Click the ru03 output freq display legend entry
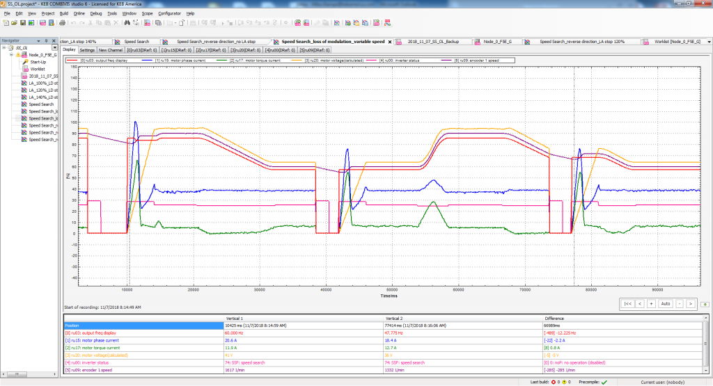The image size is (713, 386). coord(97,61)
